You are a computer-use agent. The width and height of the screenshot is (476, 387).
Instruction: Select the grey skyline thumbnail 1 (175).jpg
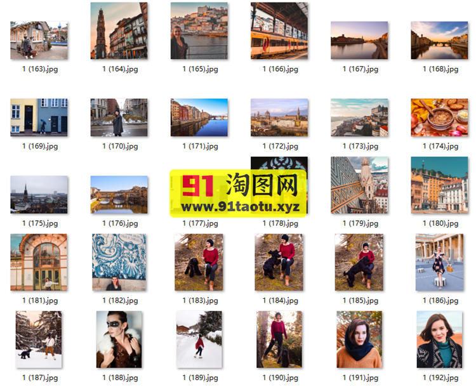pos(39,195)
